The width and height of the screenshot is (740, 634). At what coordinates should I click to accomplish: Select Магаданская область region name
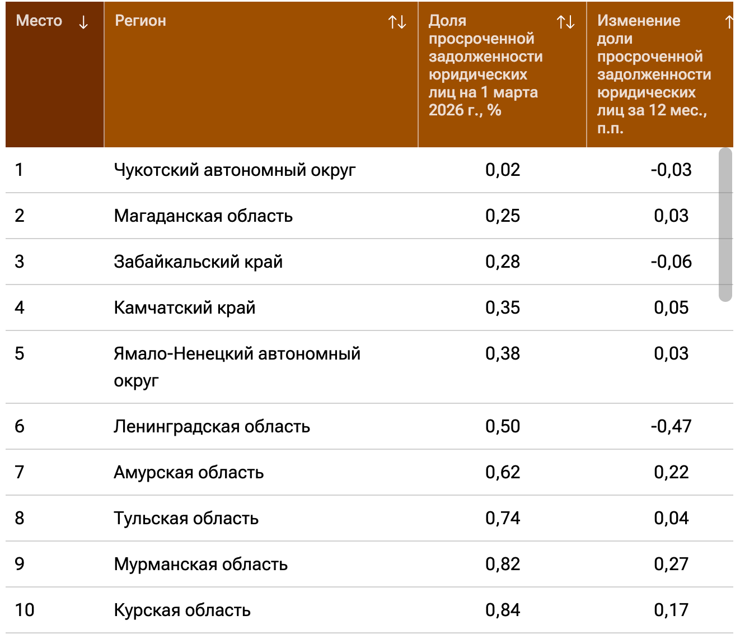point(203,216)
